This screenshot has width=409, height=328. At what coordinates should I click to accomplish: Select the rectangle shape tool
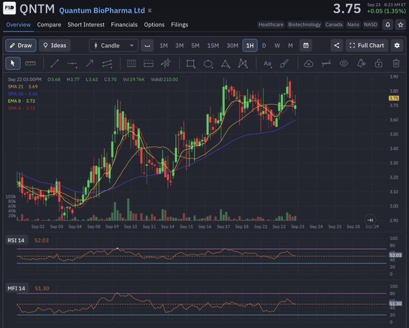(191, 63)
